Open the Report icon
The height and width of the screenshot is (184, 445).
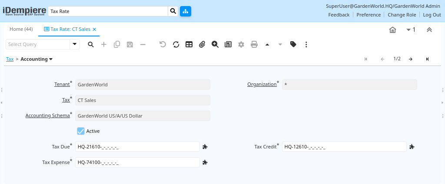pyautogui.click(x=228, y=45)
